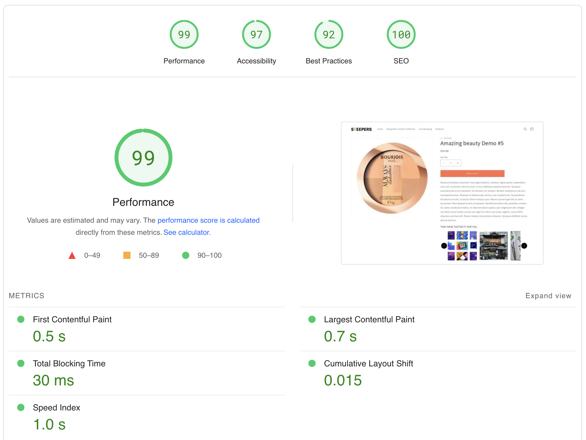Click the Accessibility category label

point(256,61)
